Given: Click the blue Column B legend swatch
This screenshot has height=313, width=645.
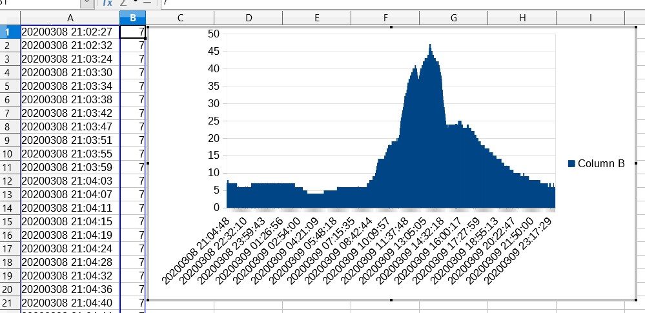Looking at the screenshot, I should coord(571,164).
